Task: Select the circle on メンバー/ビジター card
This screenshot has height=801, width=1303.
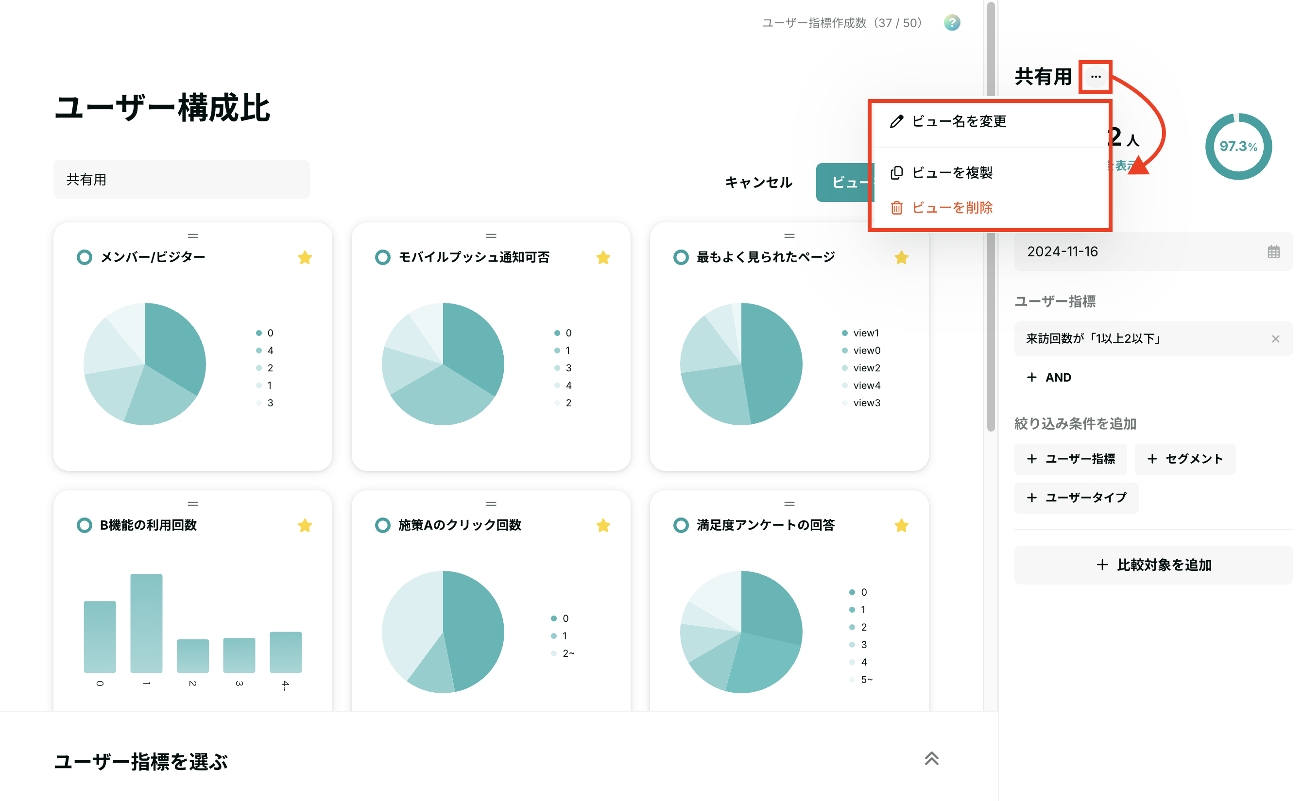Action: click(84, 257)
